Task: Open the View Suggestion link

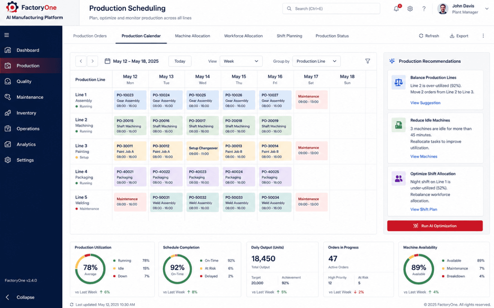Action: pos(425,103)
